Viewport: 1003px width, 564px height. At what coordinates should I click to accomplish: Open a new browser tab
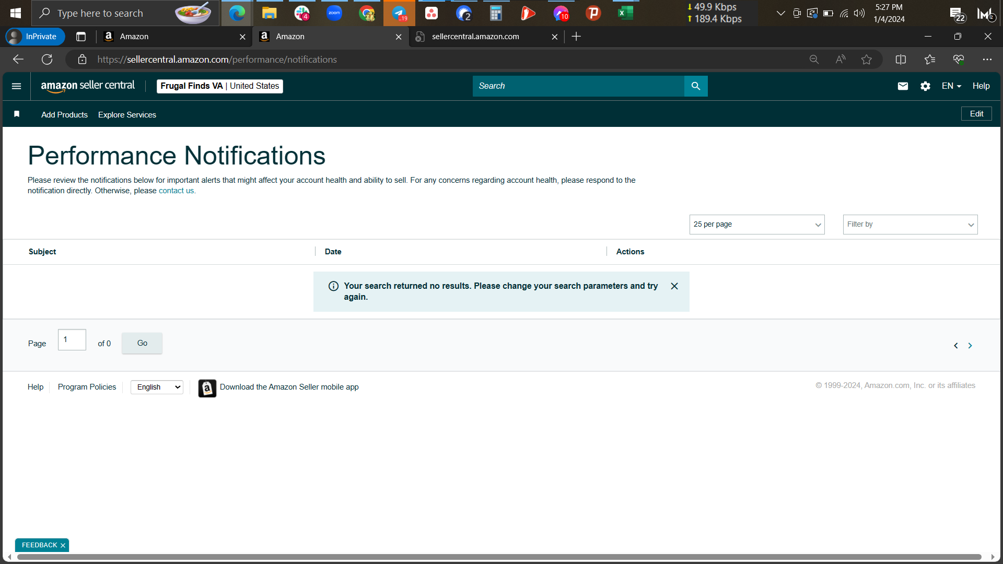576,37
